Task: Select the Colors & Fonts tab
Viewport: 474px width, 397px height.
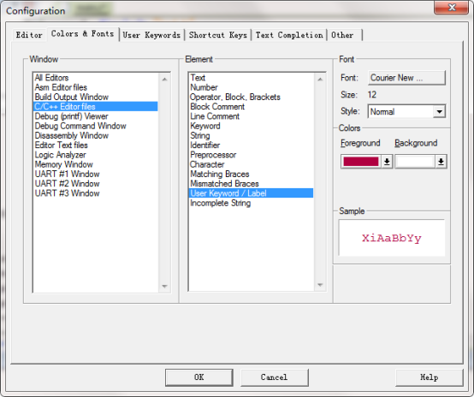Action: 82,34
